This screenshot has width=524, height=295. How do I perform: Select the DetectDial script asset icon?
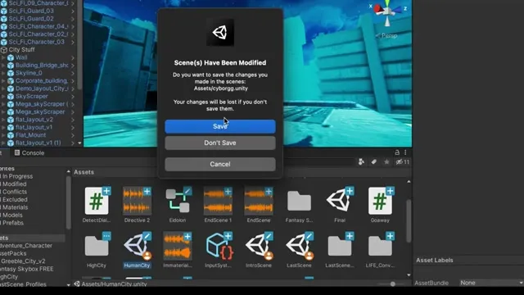97,201
